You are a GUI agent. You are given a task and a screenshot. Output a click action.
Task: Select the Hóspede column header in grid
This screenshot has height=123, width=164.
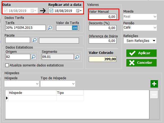click(x=32, y=93)
